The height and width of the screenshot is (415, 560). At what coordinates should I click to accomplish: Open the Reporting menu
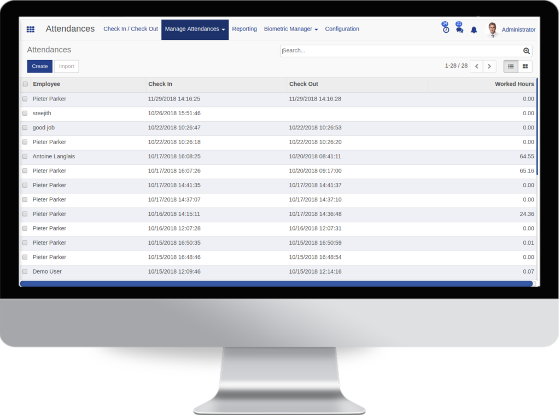tap(244, 28)
